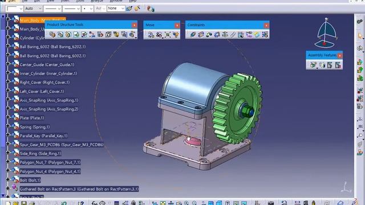The image size is (365, 205).
Task: Choose Existing Component With Positioning icon
Action: click(x=84, y=34)
